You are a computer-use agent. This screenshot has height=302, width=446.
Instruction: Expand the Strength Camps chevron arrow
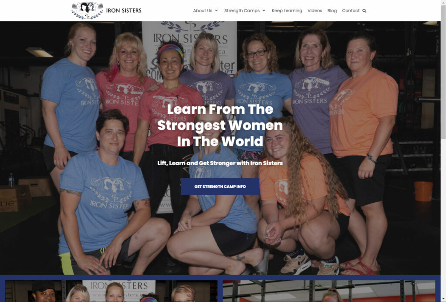[264, 10]
